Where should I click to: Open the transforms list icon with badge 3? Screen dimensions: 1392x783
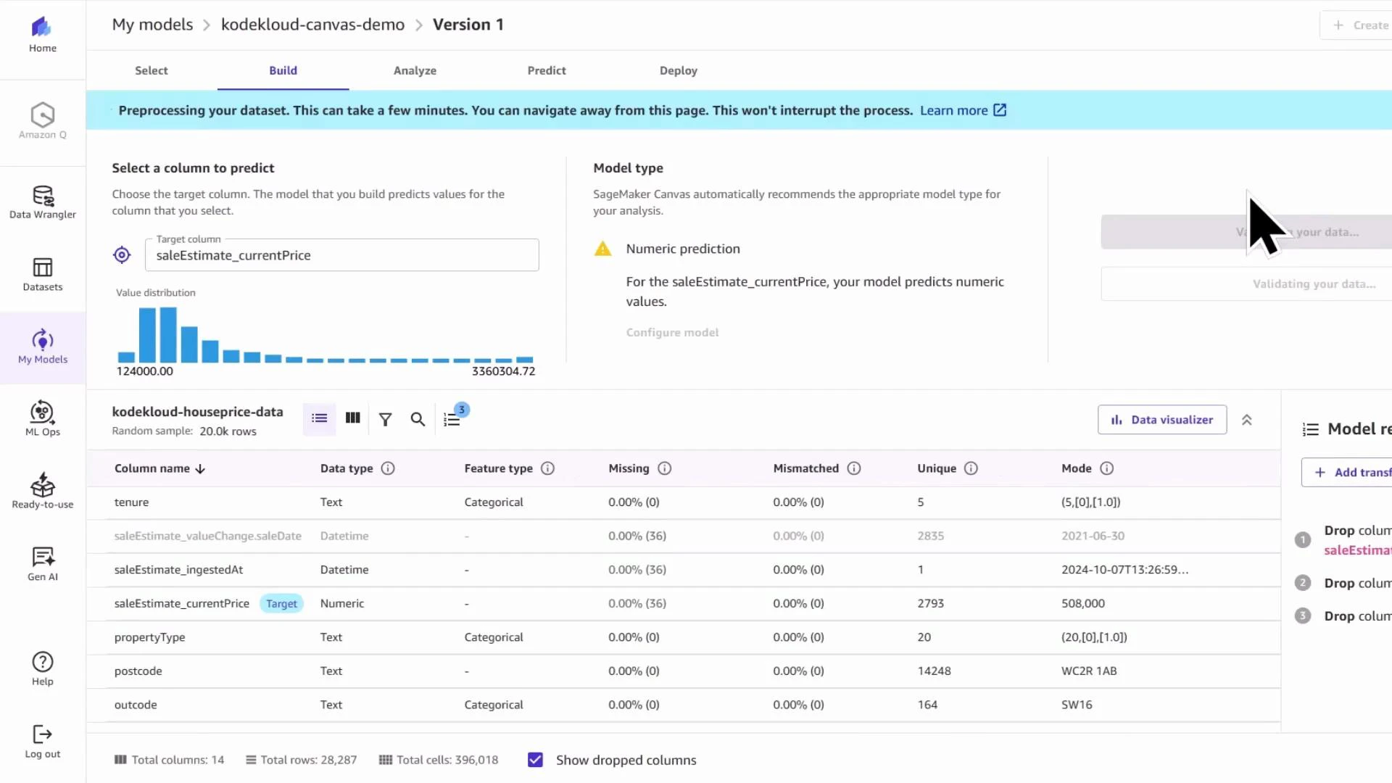[x=453, y=419]
